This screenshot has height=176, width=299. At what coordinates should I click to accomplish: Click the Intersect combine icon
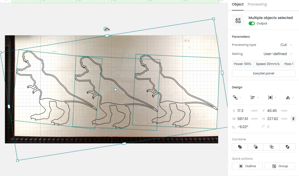(x=272, y=147)
